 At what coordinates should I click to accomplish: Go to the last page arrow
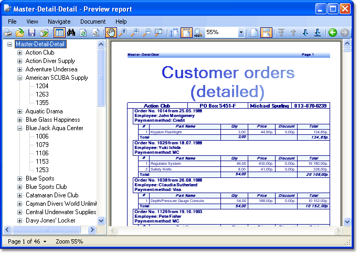(318, 33)
